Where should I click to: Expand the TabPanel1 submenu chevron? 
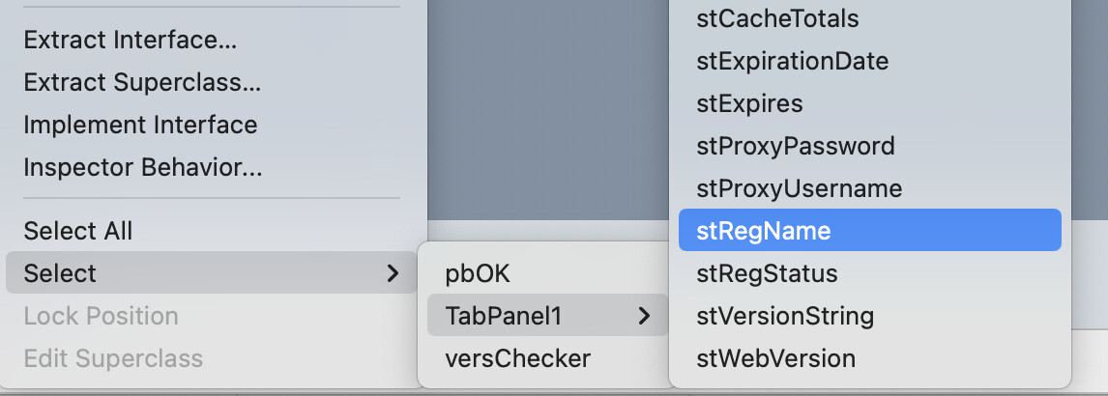click(644, 316)
